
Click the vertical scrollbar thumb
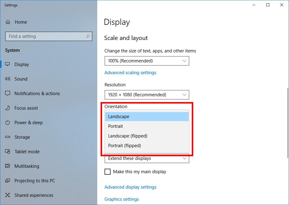[287, 123]
